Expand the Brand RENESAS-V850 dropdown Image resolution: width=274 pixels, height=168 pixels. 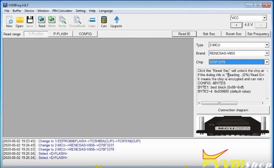click(267, 53)
